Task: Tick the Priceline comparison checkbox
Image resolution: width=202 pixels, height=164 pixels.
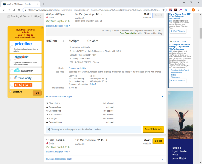Action: 12,46
